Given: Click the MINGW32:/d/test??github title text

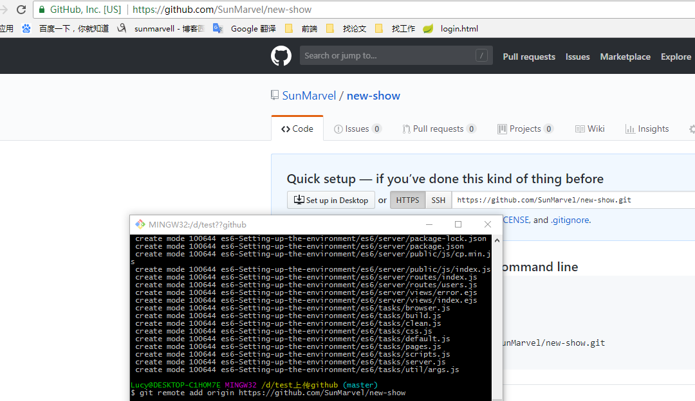Looking at the screenshot, I should [198, 224].
